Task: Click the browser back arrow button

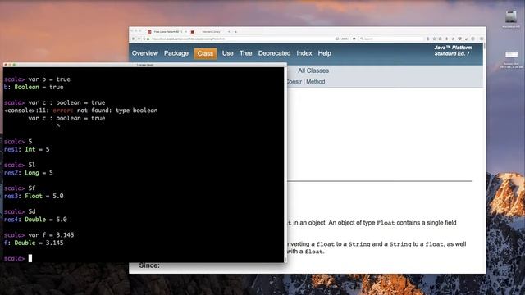Action: 133,39
